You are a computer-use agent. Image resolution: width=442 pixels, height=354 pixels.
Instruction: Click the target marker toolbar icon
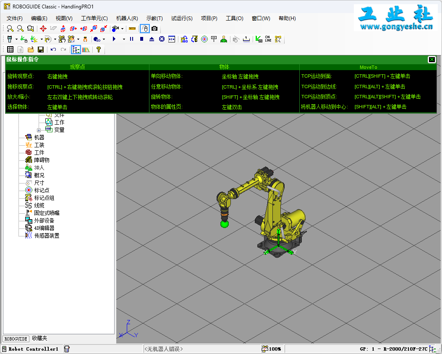[204, 39]
